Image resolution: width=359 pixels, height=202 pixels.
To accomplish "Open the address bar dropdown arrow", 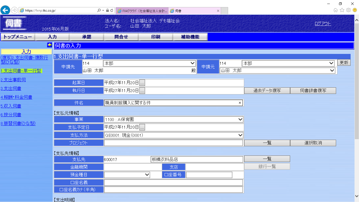I will (x=103, y=11).
